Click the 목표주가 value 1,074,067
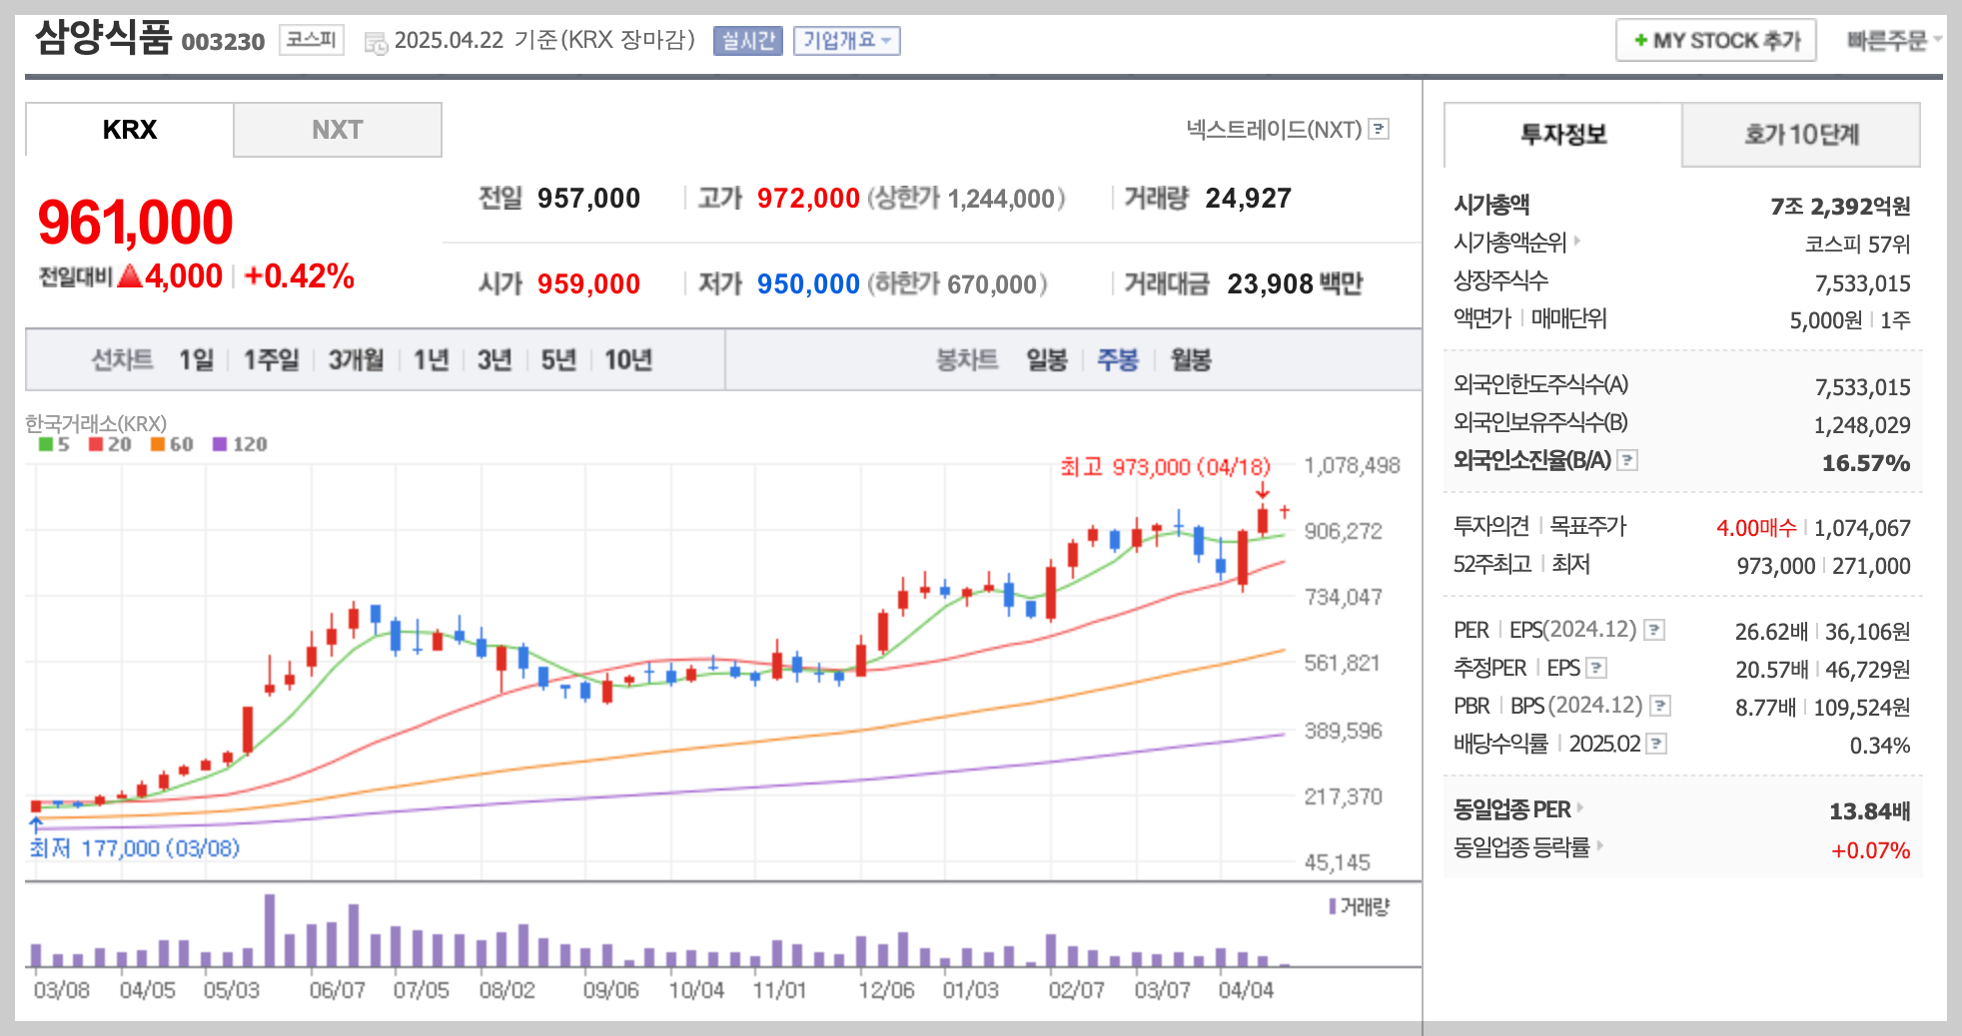1962x1036 pixels. point(1862,528)
